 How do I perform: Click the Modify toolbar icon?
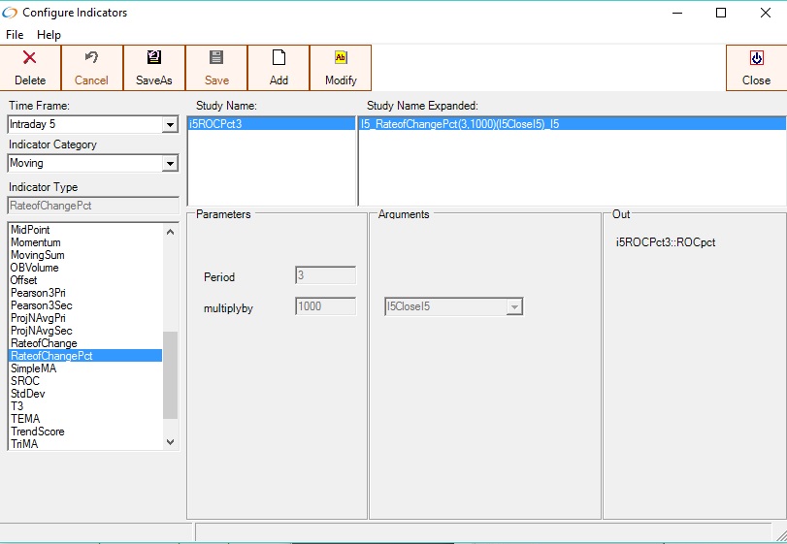point(341,58)
